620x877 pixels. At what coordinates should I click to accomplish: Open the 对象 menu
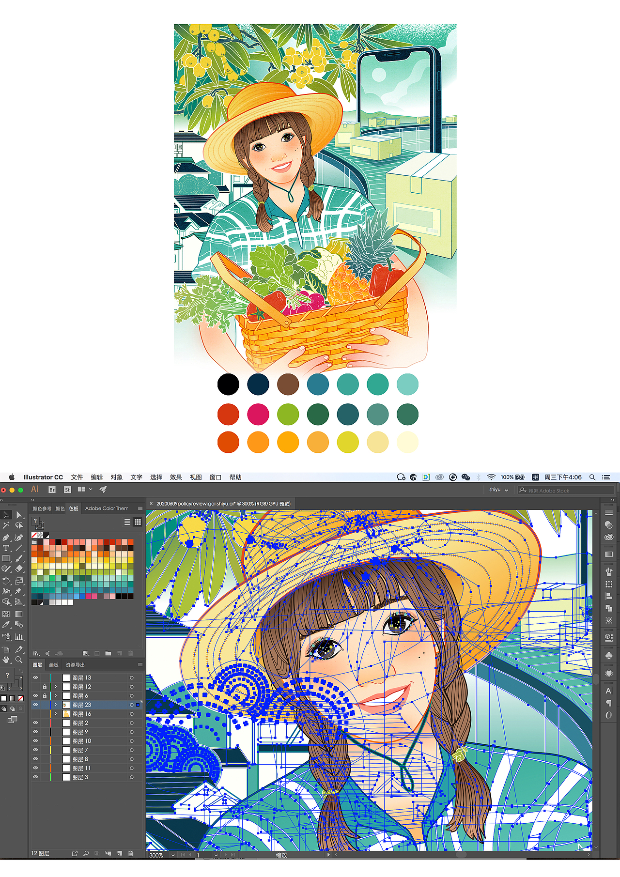click(x=116, y=477)
